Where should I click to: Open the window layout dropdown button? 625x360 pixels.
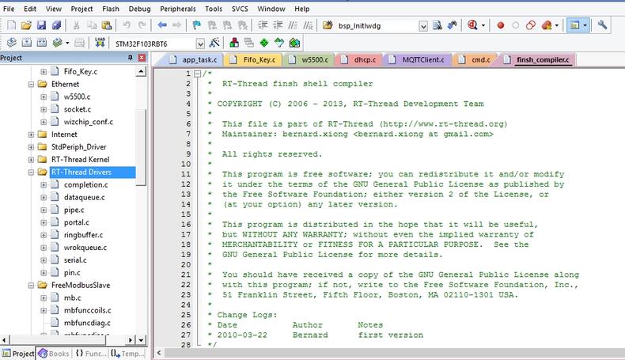[585, 25]
